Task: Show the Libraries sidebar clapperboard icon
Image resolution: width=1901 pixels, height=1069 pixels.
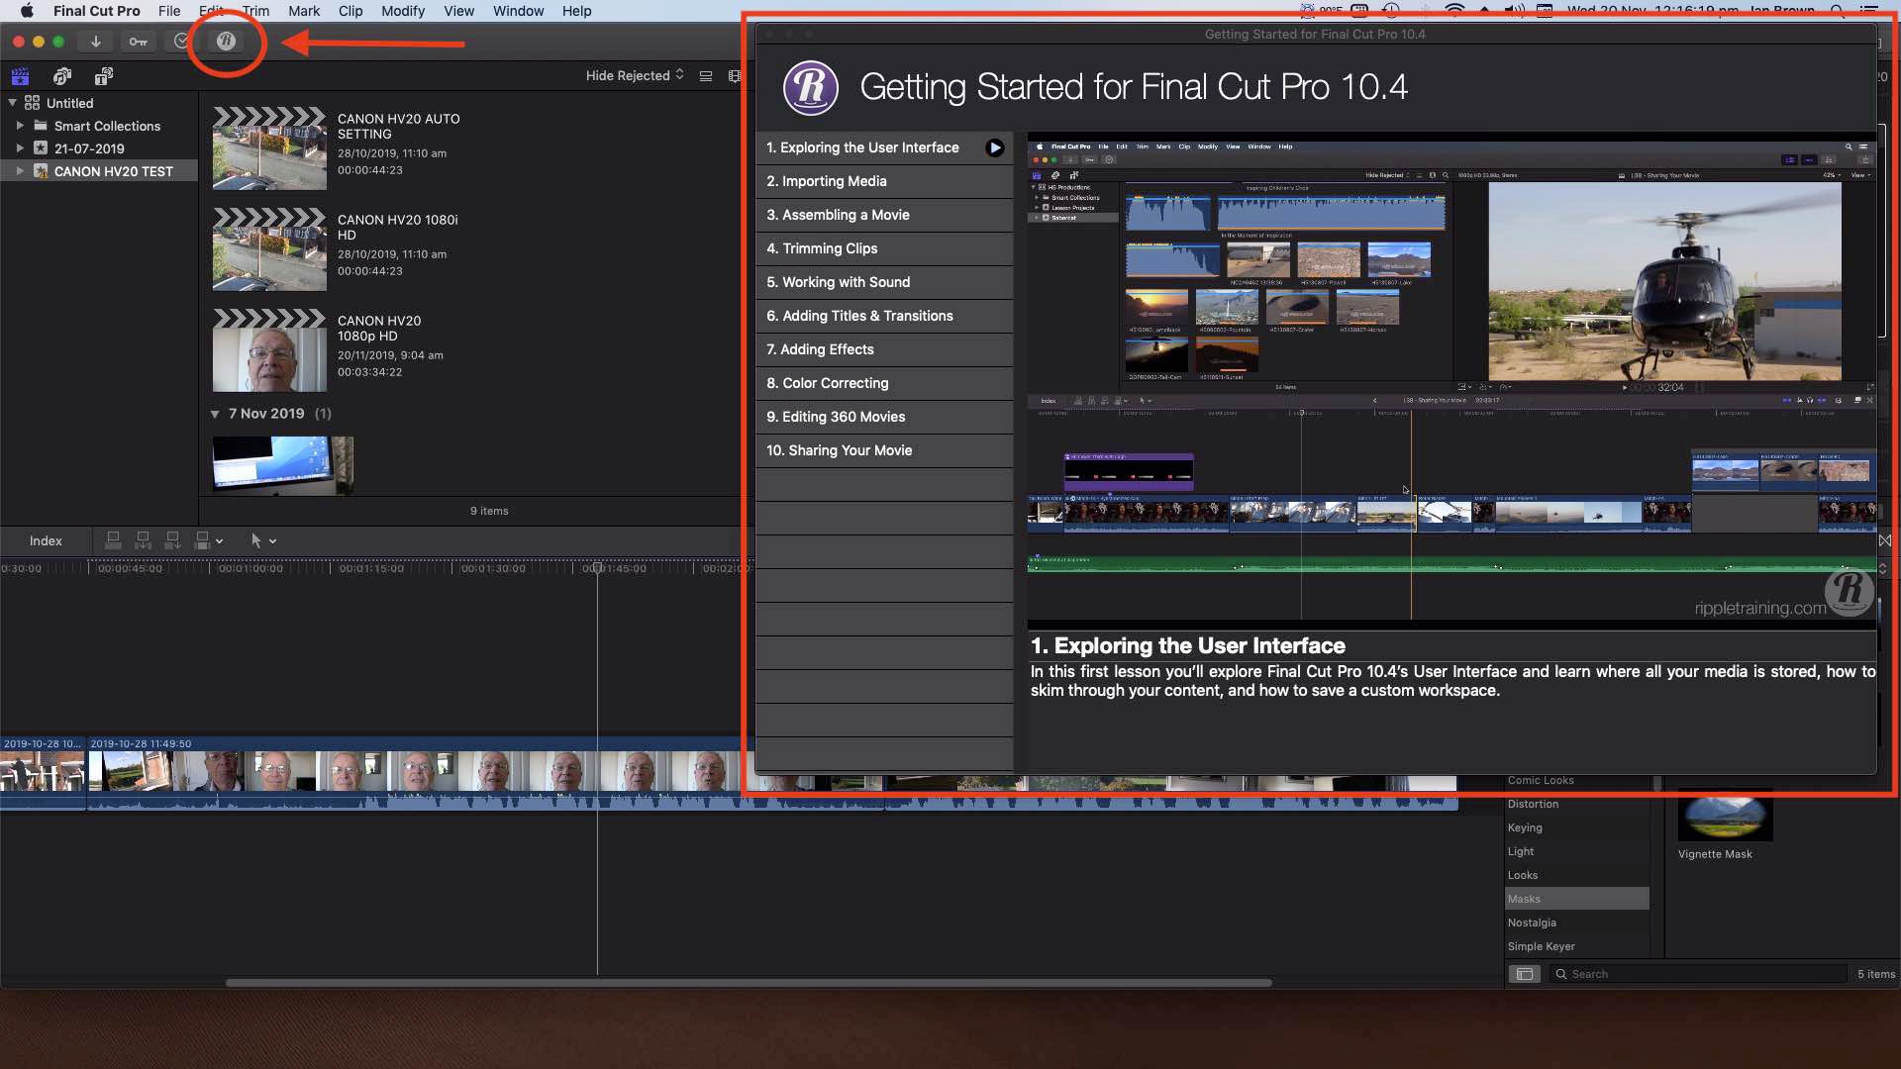Action: [x=20, y=76]
